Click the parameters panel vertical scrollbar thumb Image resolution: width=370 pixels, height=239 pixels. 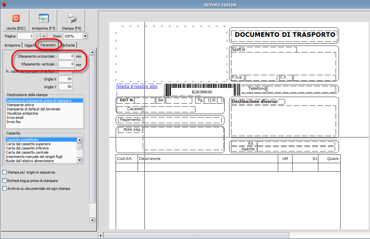point(92,129)
